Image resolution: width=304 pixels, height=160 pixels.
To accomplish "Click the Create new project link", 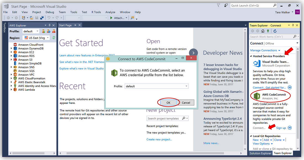I will (159, 139).
